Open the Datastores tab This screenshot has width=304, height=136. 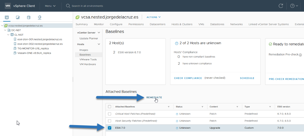click(x=217, y=24)
